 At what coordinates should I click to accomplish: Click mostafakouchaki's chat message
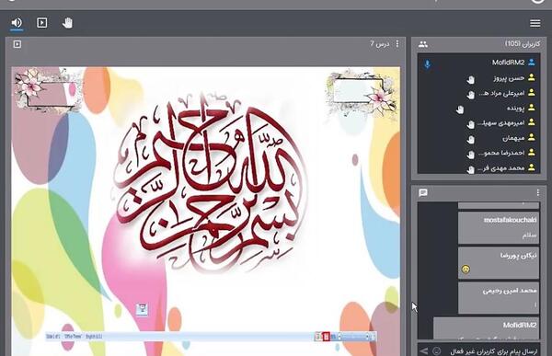pyautogui.click(x=499, y=227)
